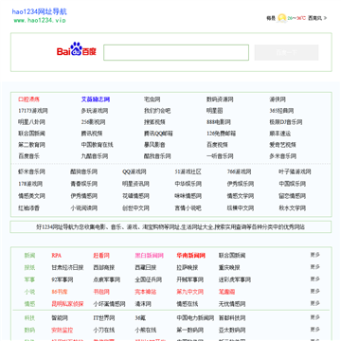Open the 酷狗音乐网 link
Image resolution: width=341 pixels, height=341 pixels.
tap(83, 171)
